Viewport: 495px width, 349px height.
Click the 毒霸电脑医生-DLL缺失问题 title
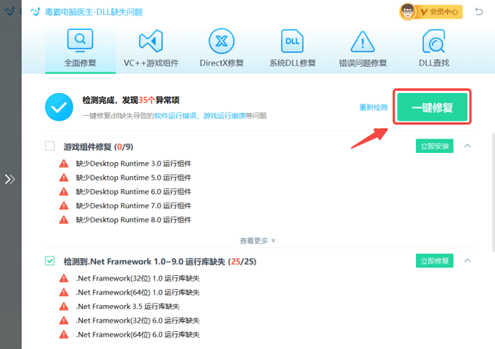94,12
